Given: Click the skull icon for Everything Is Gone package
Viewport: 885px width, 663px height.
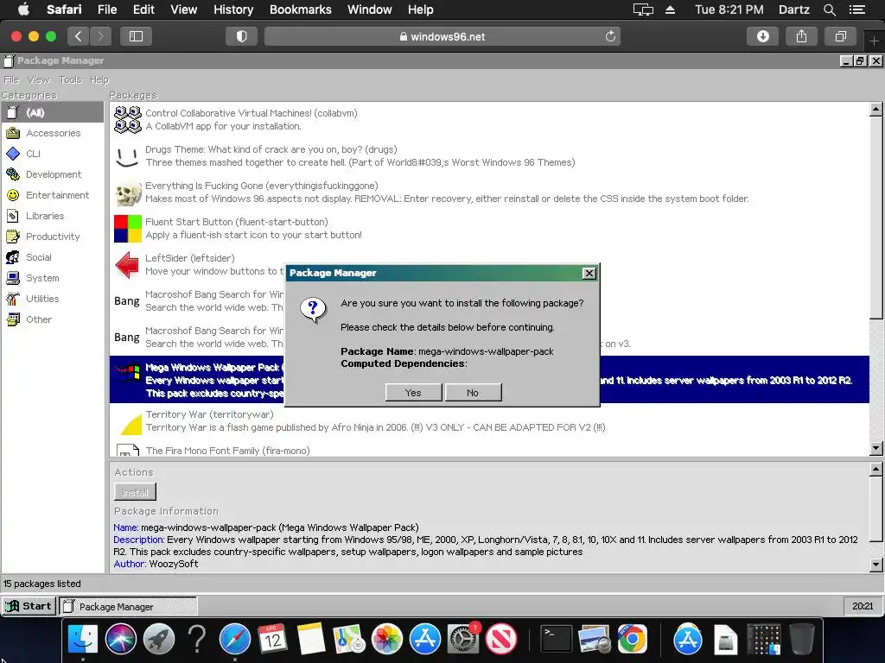Looking at the screenshot, I should (128, 193).
